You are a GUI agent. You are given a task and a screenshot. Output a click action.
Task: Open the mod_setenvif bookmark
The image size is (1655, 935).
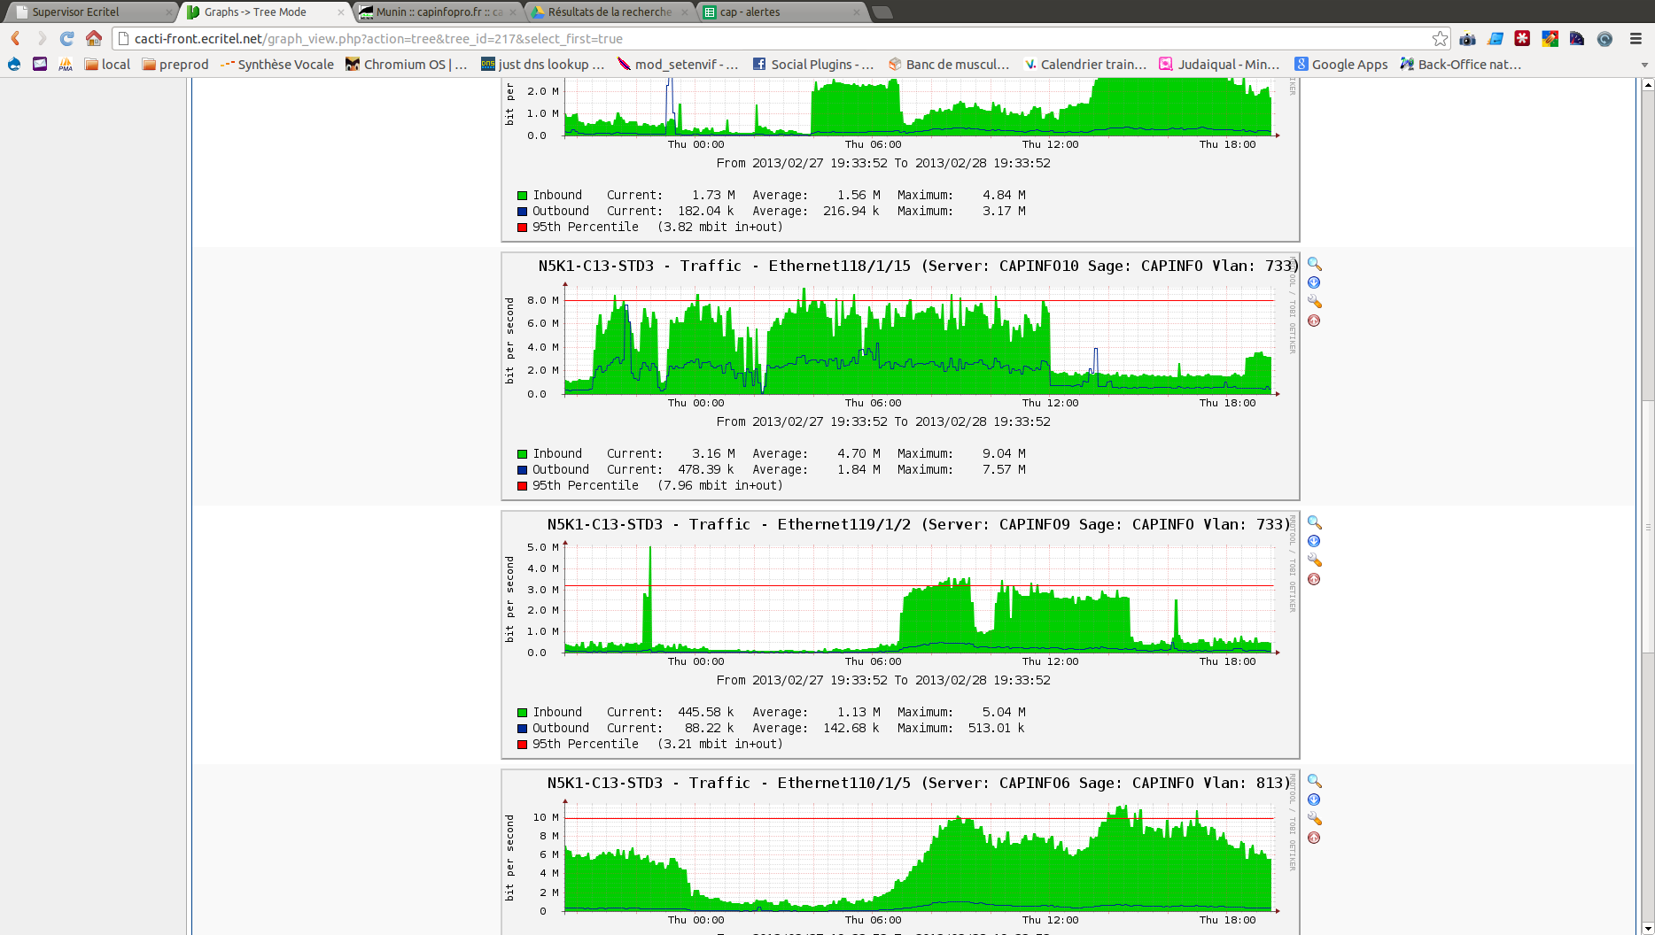coord(678,64)
